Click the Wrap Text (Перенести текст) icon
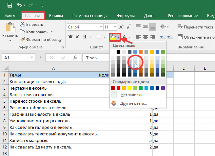215x156 pixels. pos(180,27)
